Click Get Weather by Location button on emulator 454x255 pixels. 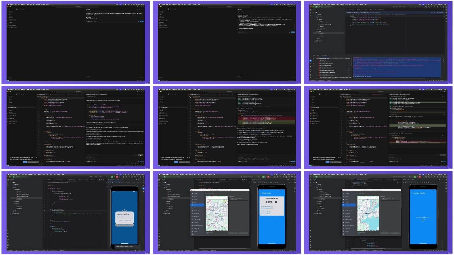125,225
